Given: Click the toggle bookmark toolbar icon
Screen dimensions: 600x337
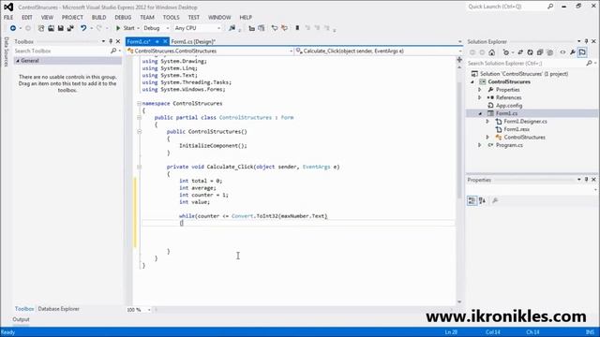Looking at the screenshot, I should 297,28.
